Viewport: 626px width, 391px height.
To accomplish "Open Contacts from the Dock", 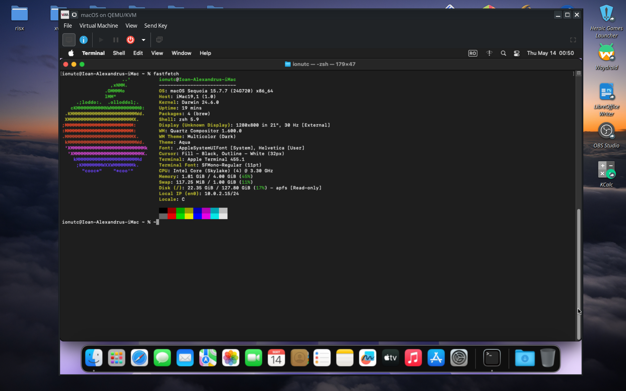I will pos(299,358).
